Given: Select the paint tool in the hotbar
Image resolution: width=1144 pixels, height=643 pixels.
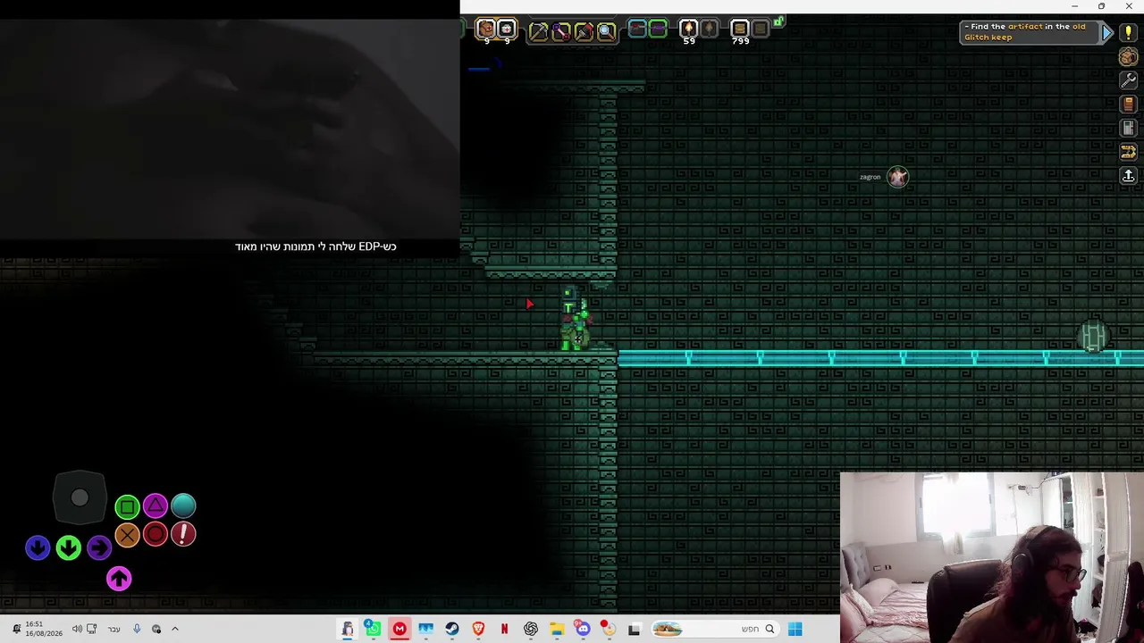Looking at the screenshot, I should (583, 31).
